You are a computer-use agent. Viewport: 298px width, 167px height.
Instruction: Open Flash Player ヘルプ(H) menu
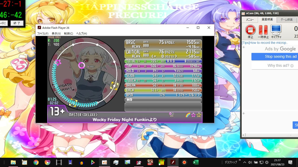click(82, 33)
